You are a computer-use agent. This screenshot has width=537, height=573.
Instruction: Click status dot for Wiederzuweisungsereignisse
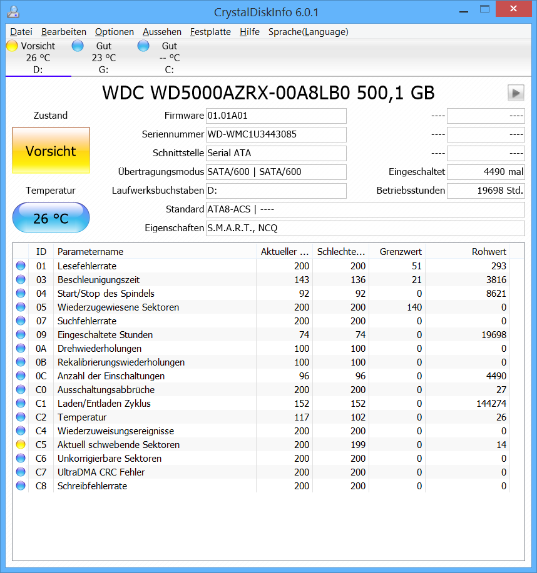click(21, 431)
